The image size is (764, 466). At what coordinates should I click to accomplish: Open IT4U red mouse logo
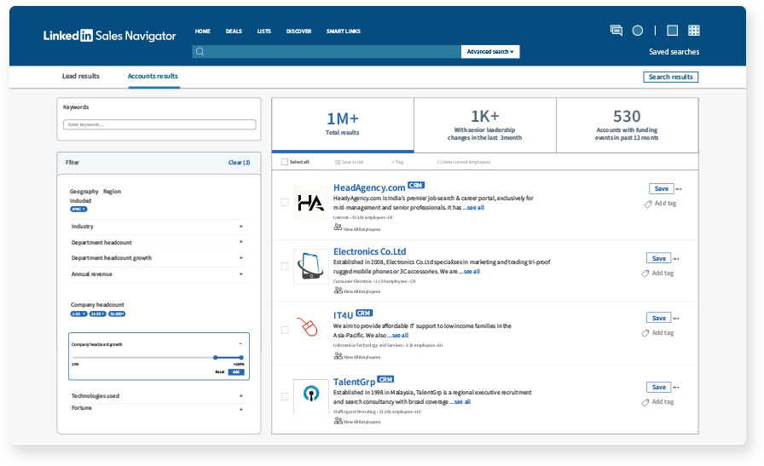(308, 327)
